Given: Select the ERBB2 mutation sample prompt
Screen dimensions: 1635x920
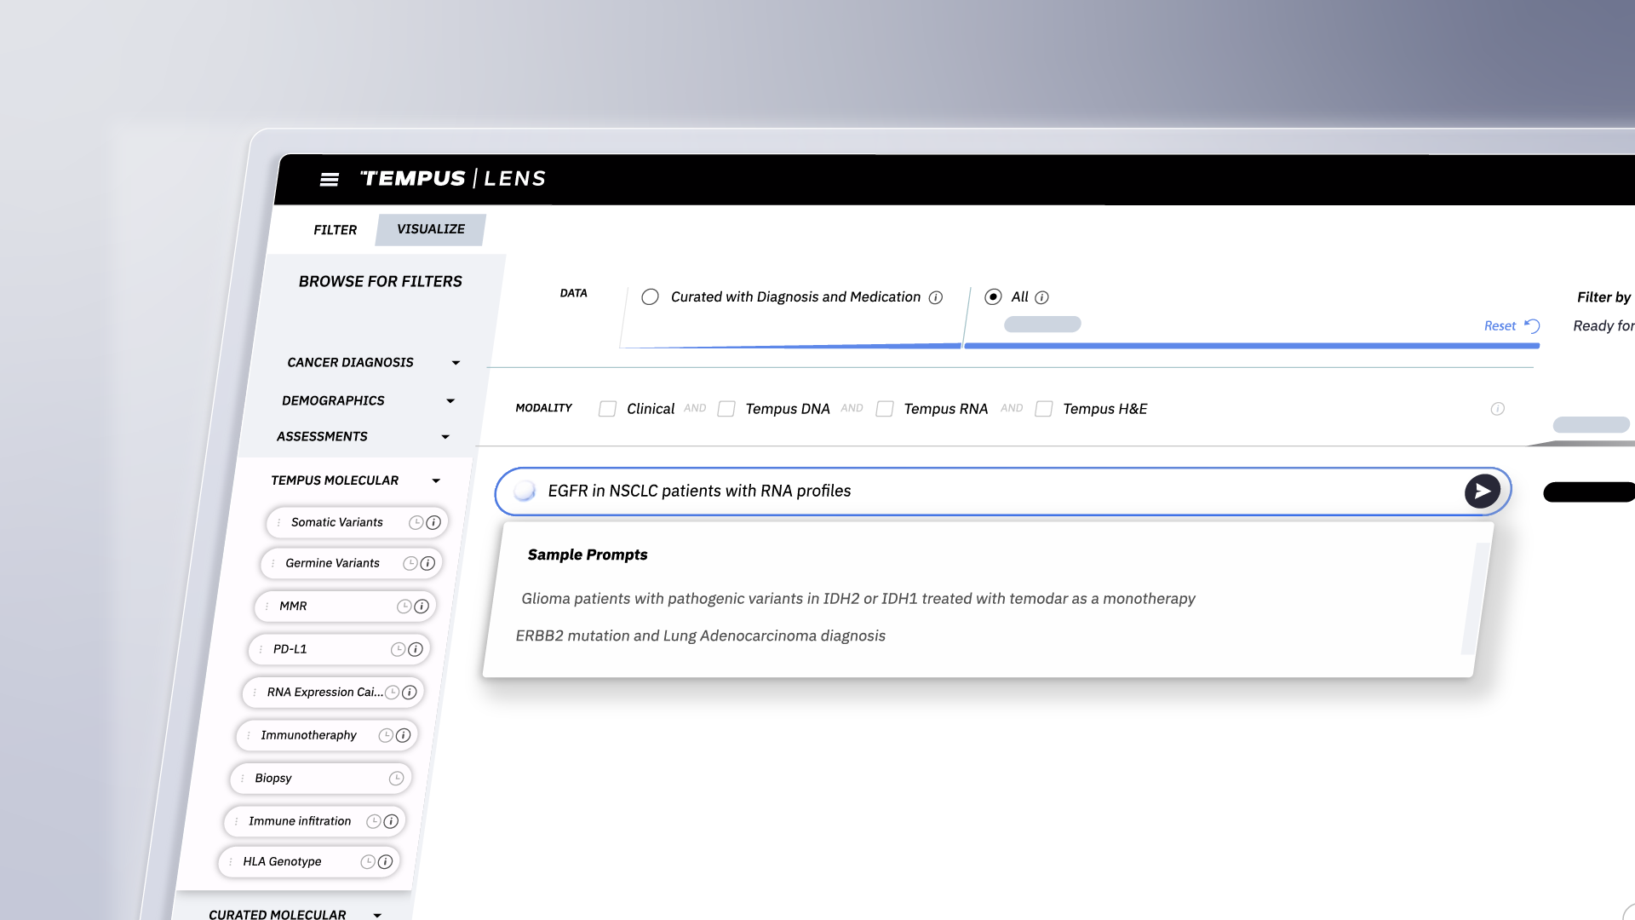Looking at the screenshot, I should (700, 635).
